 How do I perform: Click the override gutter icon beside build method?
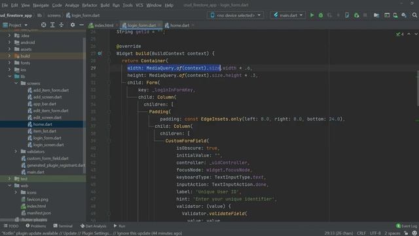(x=100, y=54)
